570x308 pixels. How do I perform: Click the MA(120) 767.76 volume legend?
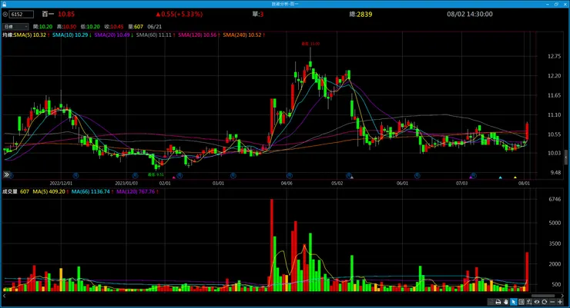(x=137, y=191)
